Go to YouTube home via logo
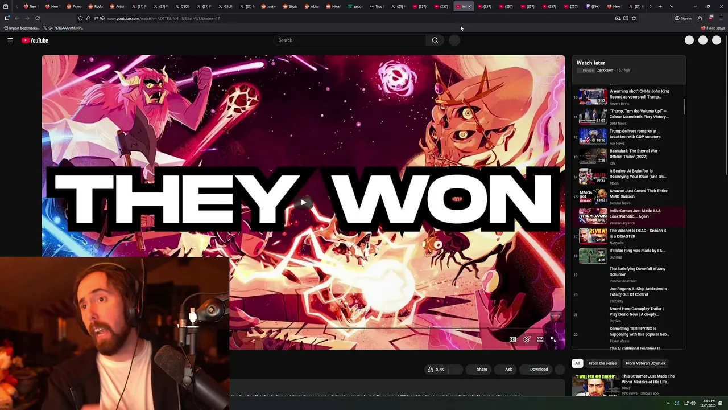This screenshot has height=410, width=728. [x=35, y=40]
